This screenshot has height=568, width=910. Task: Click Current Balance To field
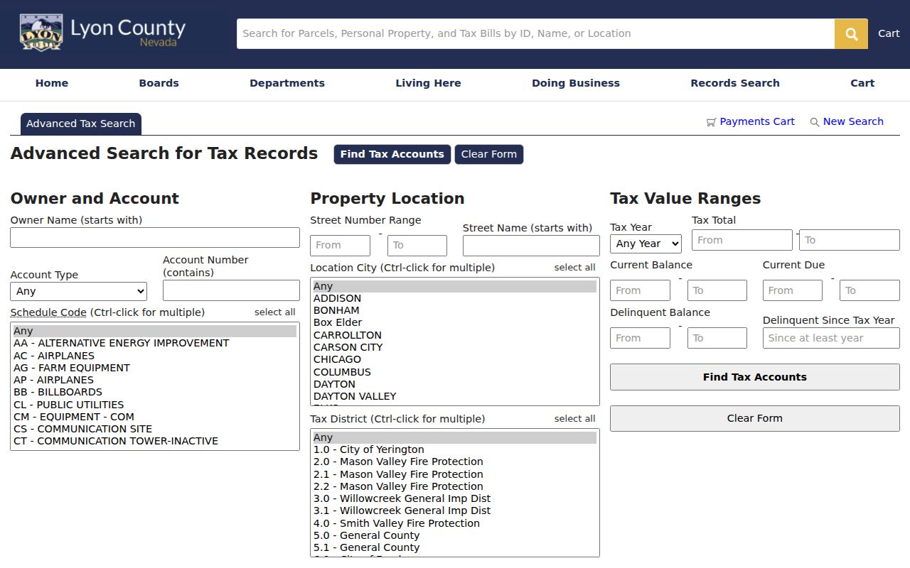pos(717,290)
